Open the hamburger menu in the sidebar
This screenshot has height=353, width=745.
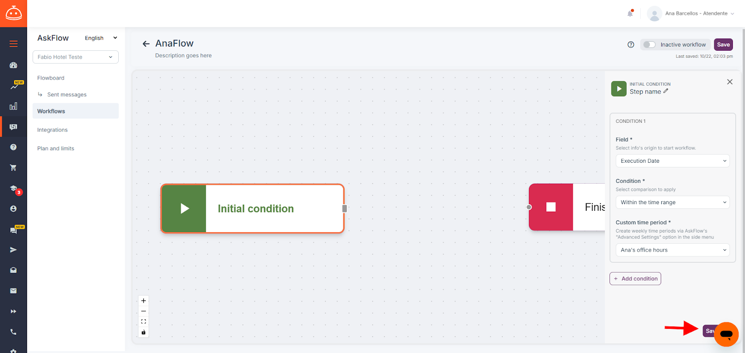(x=14, y=44)
